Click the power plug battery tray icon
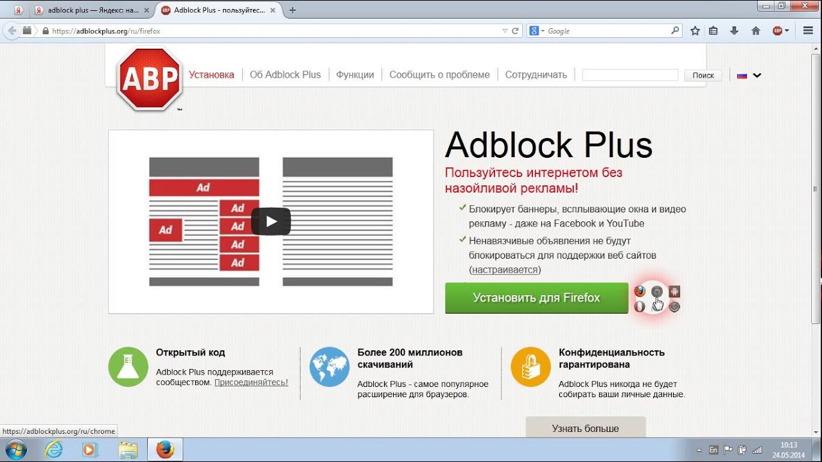The height and width of the screenshot is (462, 822). 742,450
